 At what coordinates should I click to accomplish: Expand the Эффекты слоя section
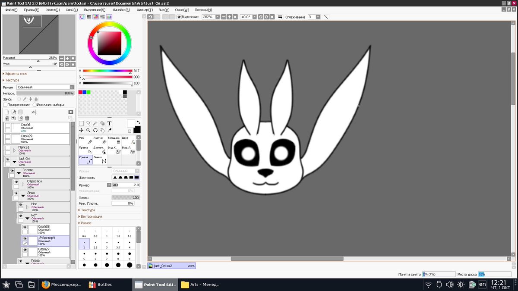tap(16, 74)
